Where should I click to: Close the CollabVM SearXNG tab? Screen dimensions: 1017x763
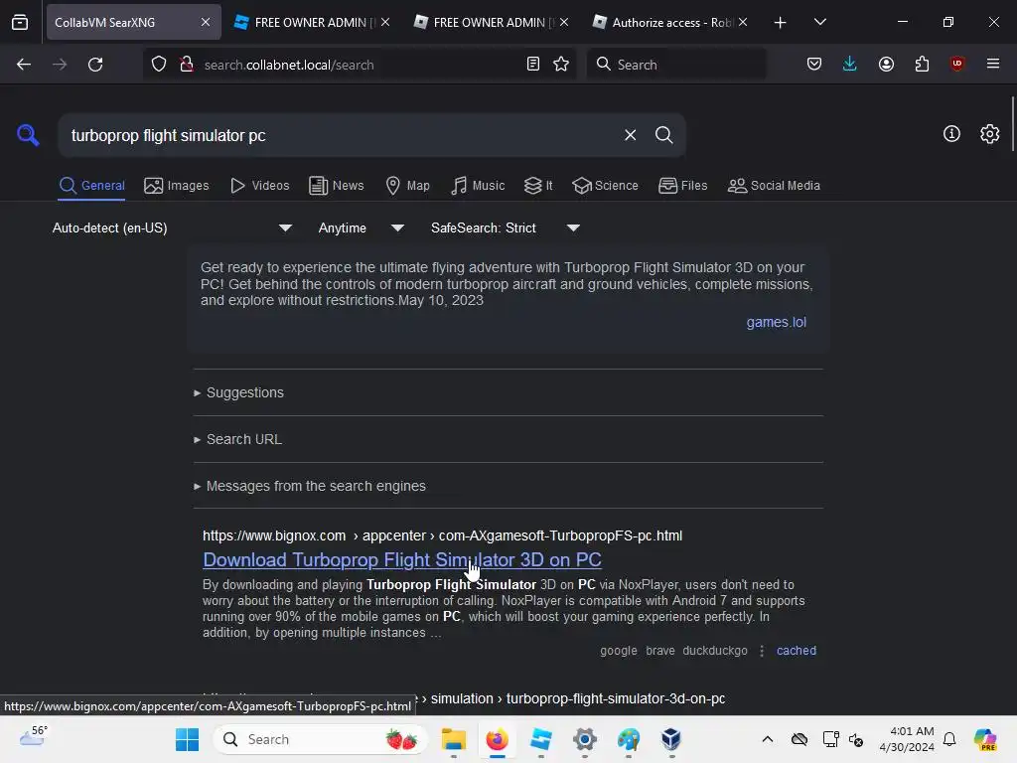[205, 22]
